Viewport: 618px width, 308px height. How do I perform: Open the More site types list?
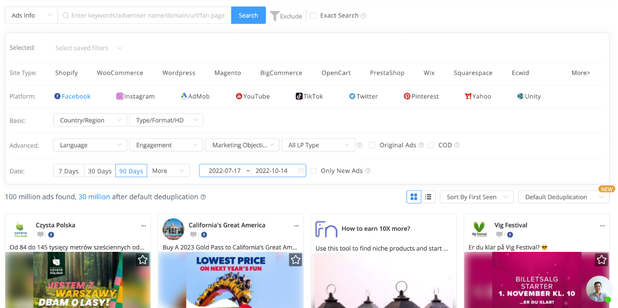[x=580, y=73]
